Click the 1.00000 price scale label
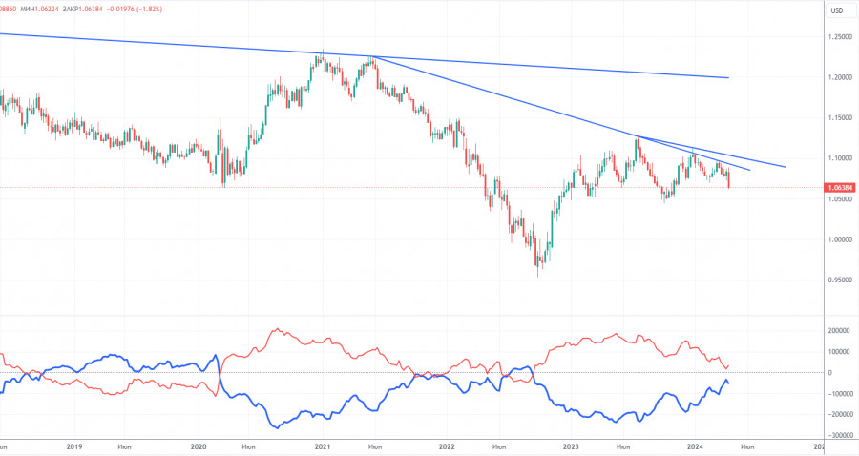Screen dimensions: 859x456 [840, 239]
